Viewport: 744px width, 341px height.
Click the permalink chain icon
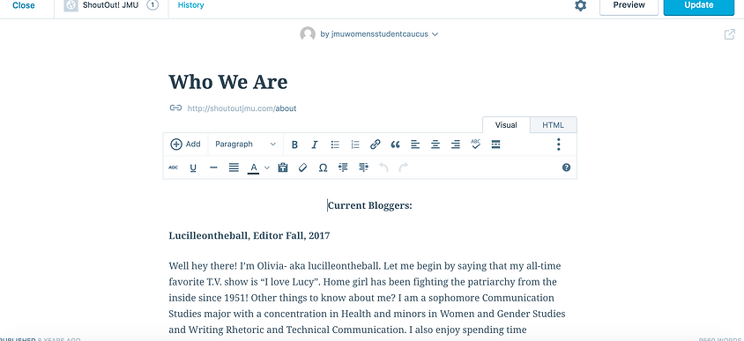point(175,107)
